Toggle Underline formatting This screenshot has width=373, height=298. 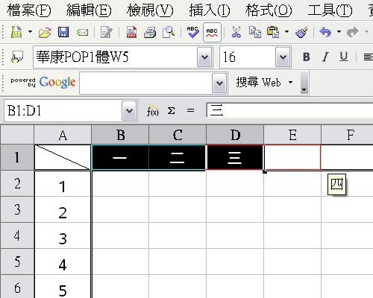344,57
